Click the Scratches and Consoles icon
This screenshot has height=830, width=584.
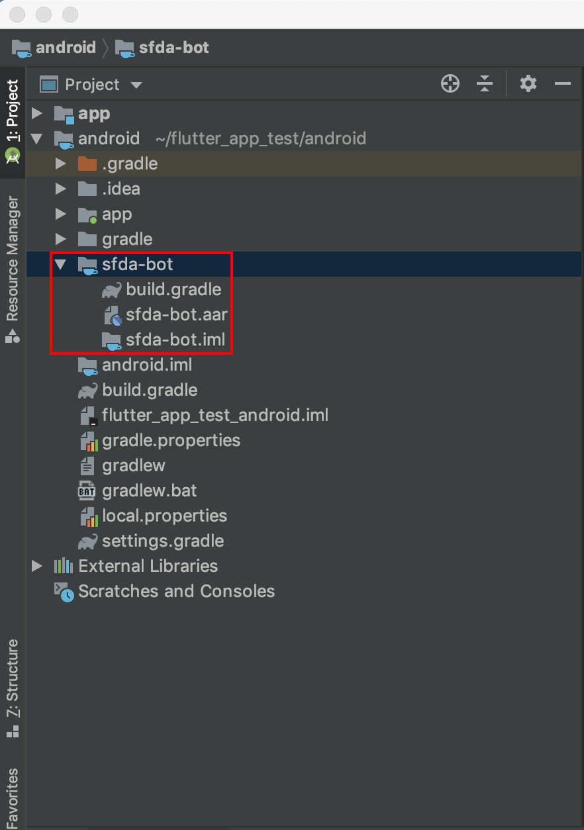point(64,591)
